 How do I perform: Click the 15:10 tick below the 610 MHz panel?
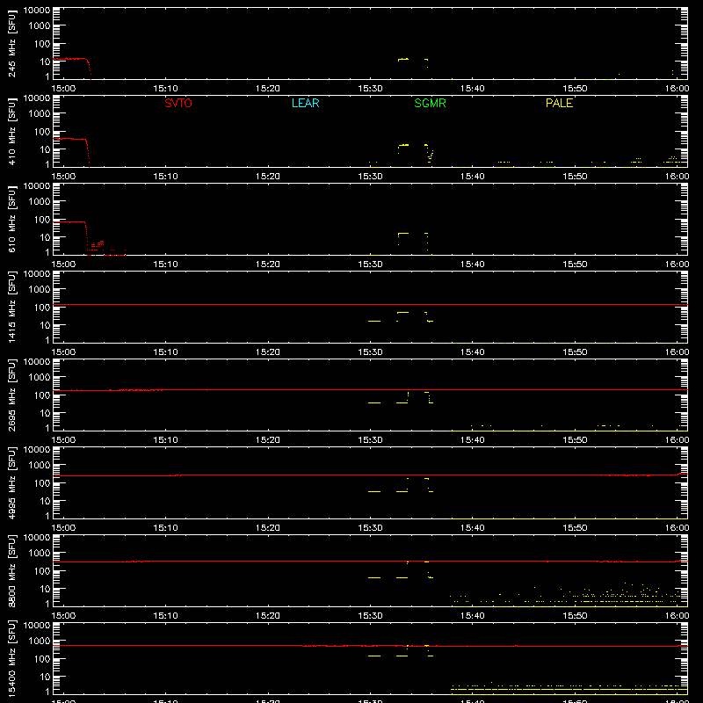(x=165, y=265)
